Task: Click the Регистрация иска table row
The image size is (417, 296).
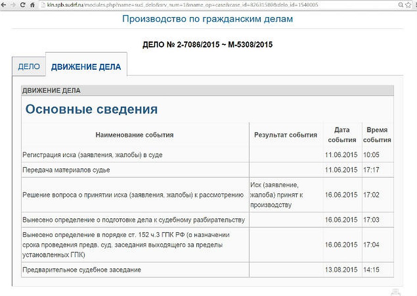Action: pyautogui.click(x=134, y=156)
